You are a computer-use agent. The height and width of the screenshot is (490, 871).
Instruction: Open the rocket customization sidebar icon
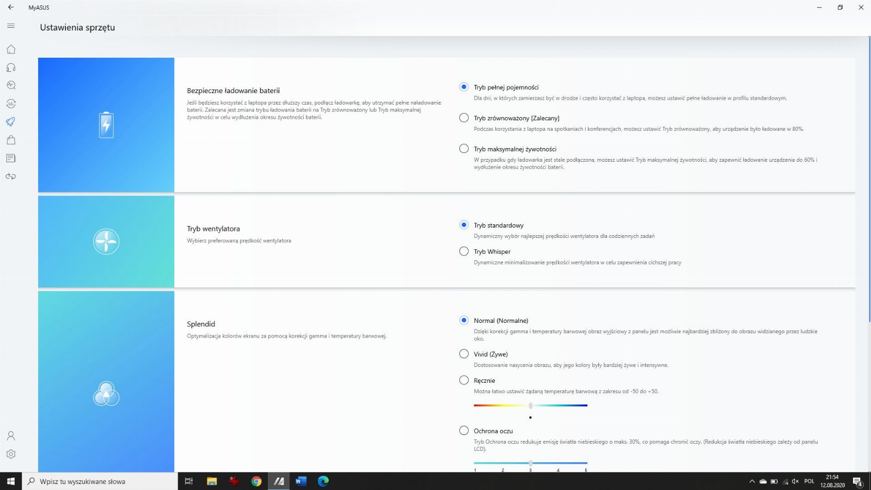click(11, 121)
